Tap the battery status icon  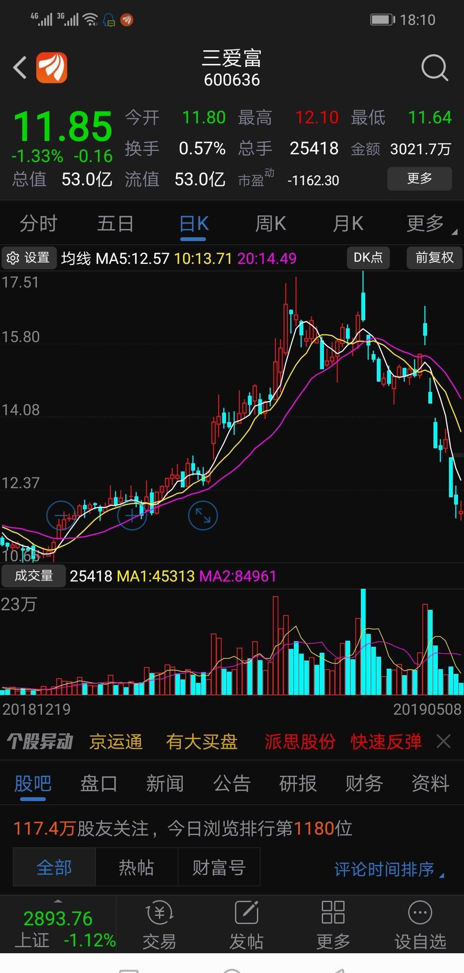(382, 20)
